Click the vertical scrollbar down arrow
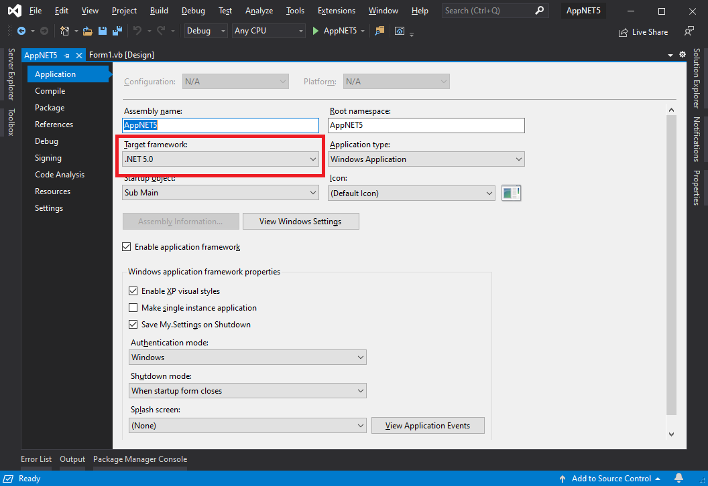This screenshot has width=708, height=486. point(671,434)
